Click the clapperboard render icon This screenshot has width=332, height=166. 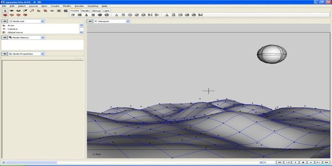(x=66, y=11)
